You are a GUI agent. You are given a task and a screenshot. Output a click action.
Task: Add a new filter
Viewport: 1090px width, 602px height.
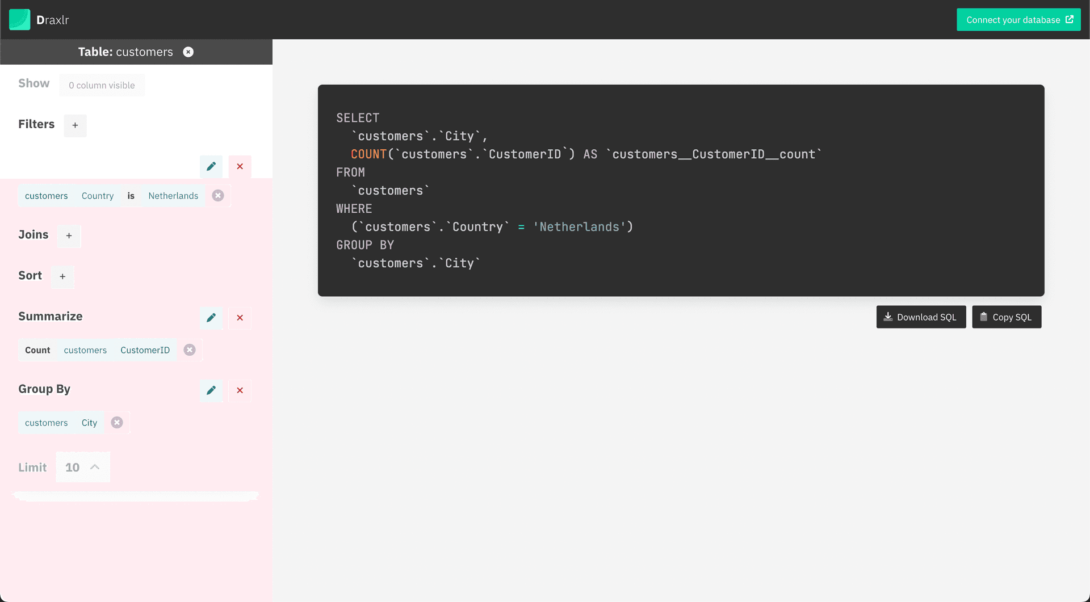point(75,125)
